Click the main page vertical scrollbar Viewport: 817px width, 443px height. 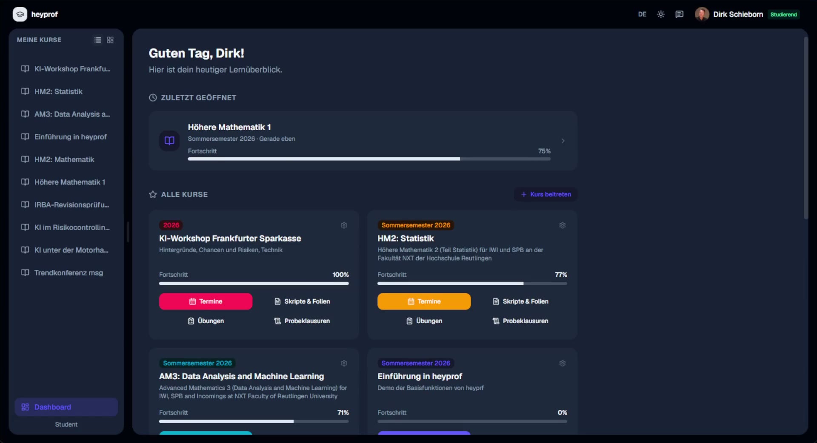tap(806, 128)
